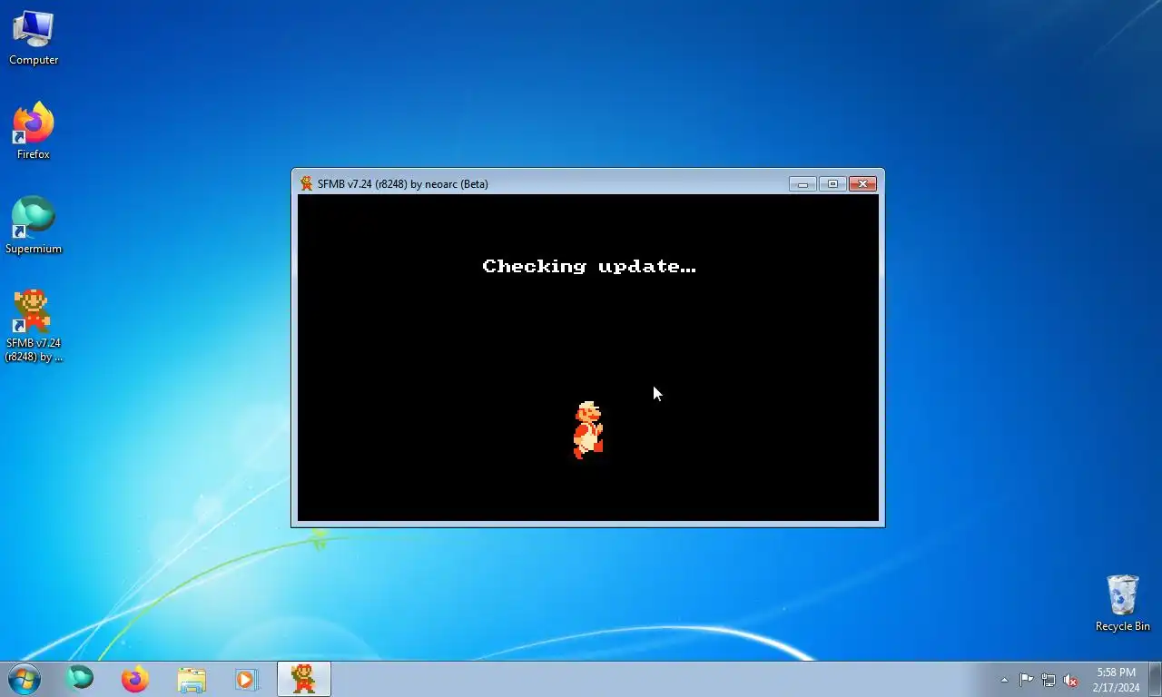Open Windows Media Player from the taskbar
1162x697 pixels.
pos(247,679)
